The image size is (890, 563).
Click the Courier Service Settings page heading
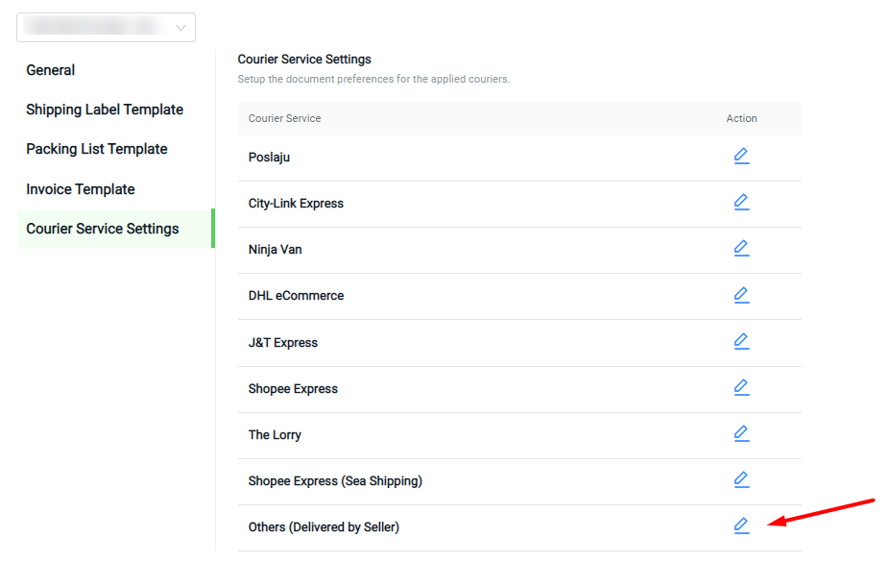(x=304, y=59)
